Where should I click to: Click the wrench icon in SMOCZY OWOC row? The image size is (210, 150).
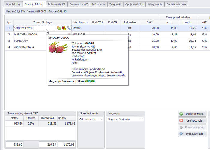pyautogui.click(x=69, y=28)
